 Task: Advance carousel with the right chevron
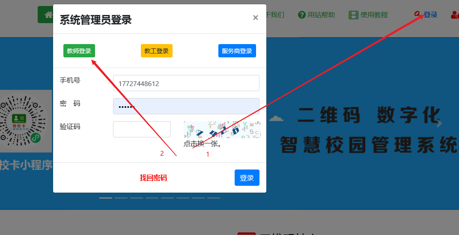pyautogui.click(x=439, y=124)
